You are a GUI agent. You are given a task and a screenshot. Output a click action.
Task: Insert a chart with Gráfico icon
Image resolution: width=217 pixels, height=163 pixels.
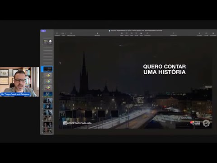(127, 34)
